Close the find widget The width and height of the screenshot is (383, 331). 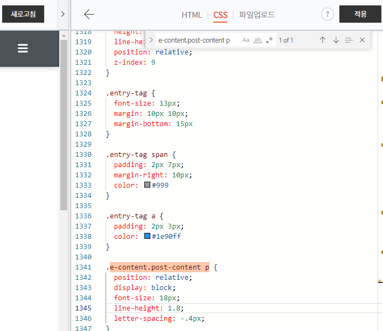pyautogui.click(x=362, y=40)
